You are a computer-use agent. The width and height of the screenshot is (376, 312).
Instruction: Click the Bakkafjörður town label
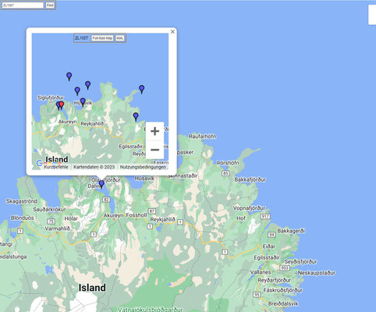250,179
